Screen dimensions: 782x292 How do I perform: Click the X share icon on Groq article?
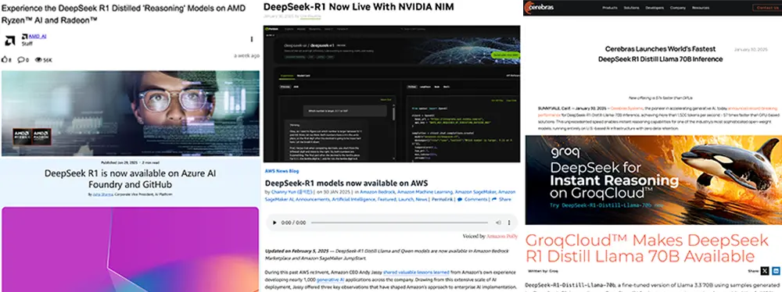[765, 271]
